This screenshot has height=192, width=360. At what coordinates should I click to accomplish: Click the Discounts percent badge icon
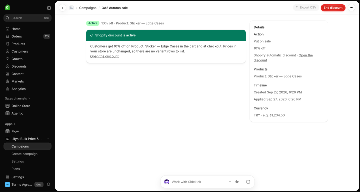pos(7,66)
